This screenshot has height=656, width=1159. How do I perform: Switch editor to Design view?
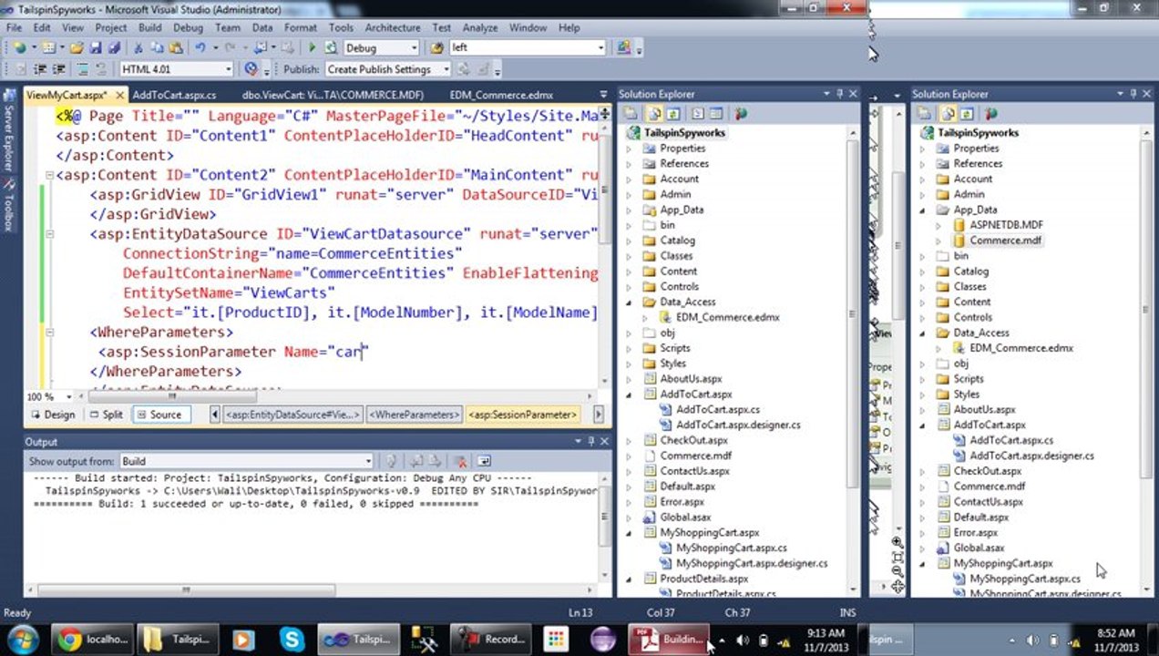pos(53,415)
